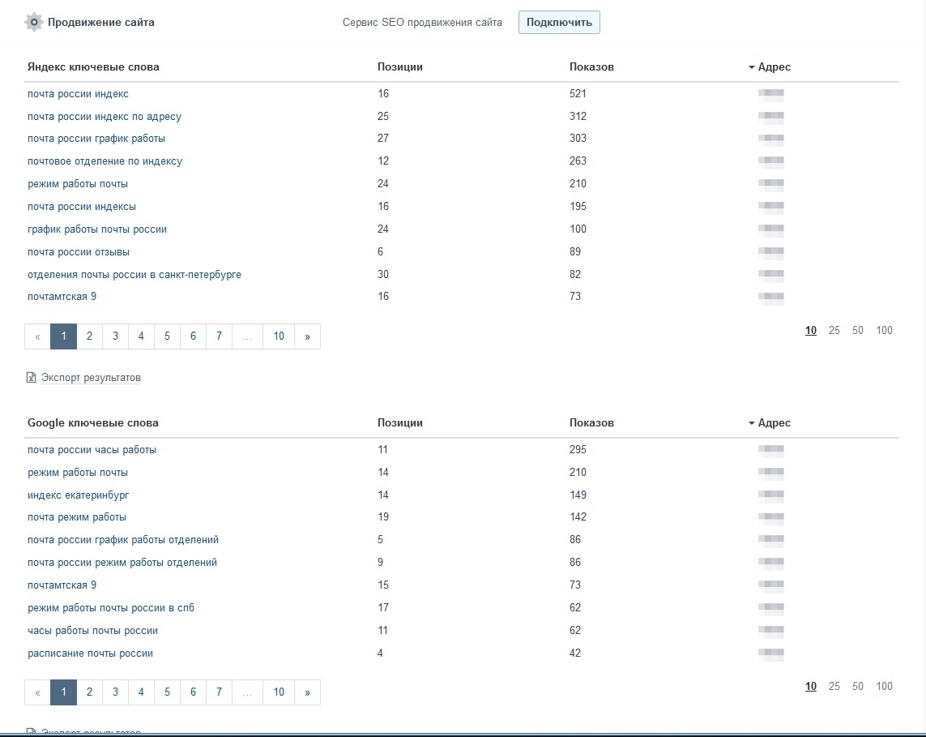Go to next page in Google pagination

pos(307,692)
